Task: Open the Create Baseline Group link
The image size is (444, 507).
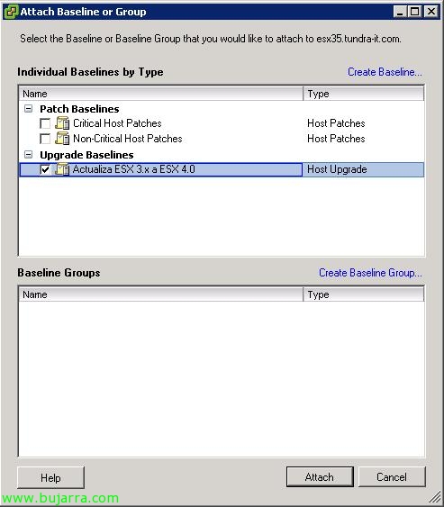Action: [x=370, y=273]
